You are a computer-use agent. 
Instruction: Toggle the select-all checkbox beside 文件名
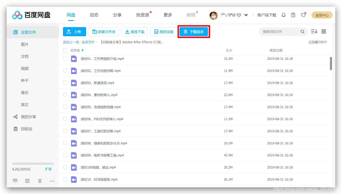click(x=65, y=50)
